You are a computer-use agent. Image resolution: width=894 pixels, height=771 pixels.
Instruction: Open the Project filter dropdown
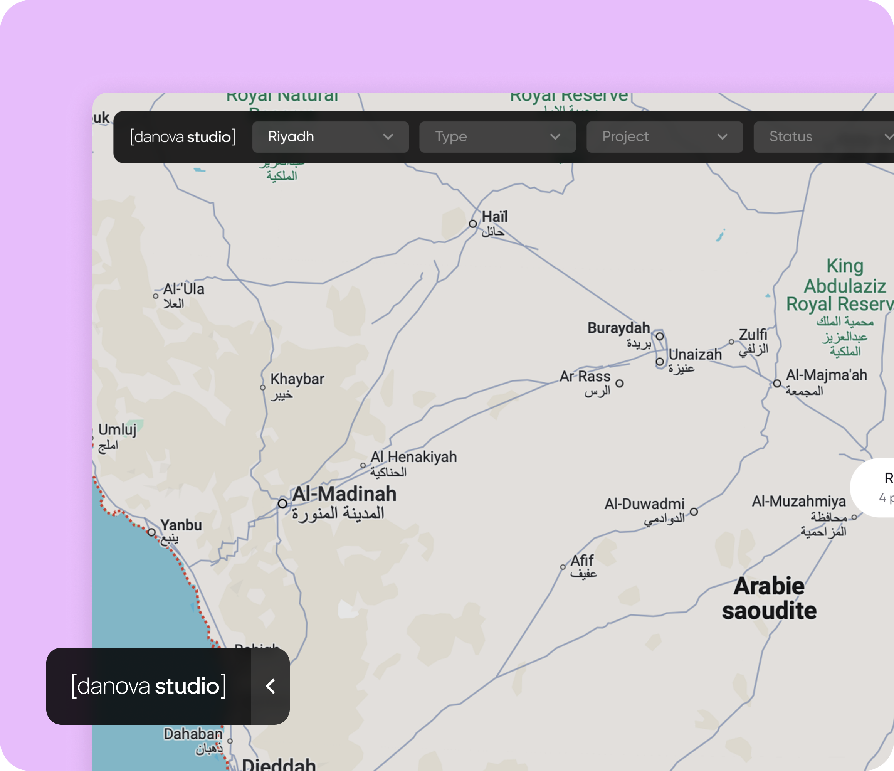(x=664, y=137)
